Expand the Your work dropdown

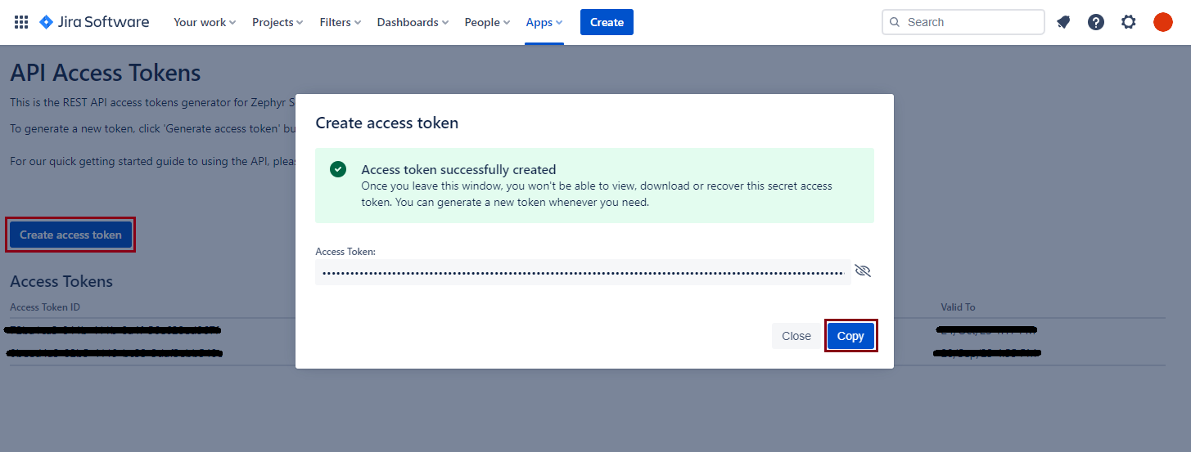205,22
